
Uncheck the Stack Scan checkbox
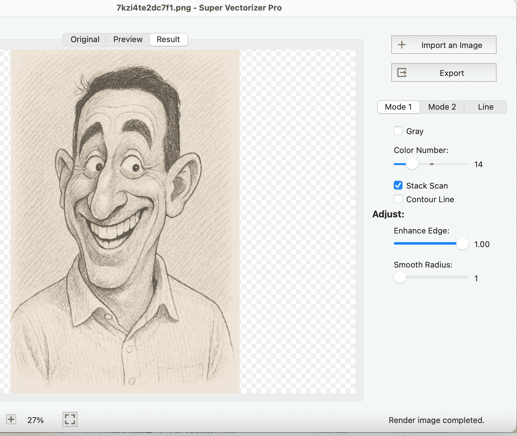click(x=398, y=185)
